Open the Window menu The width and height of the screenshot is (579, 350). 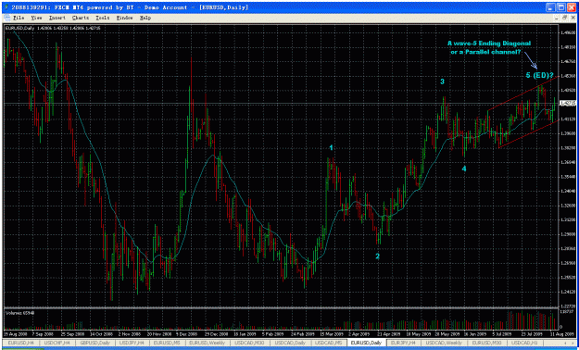pyautogui.click(x=124, y=18)
